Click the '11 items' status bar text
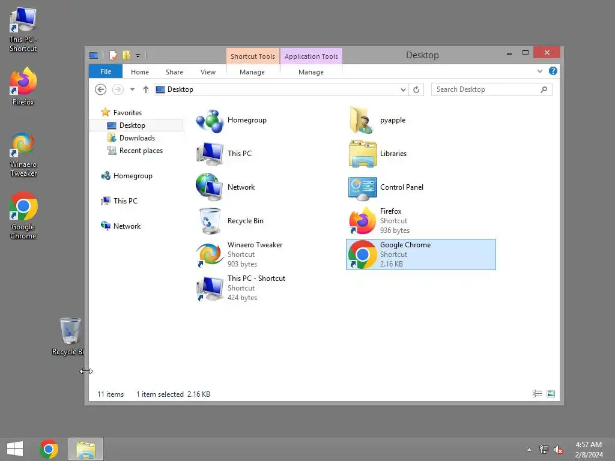The height and width of the screenshot is (461, 615). 111,394
